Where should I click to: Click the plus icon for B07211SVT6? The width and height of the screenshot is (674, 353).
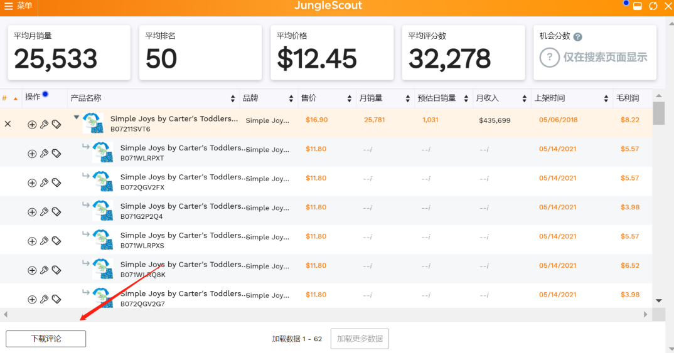pos(32,125)
